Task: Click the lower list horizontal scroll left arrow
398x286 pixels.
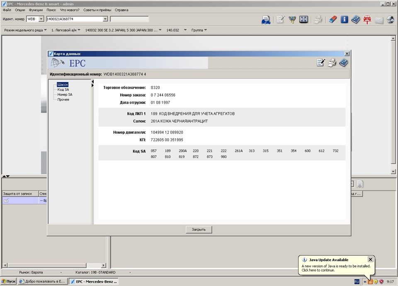Action: pos(5,265)
